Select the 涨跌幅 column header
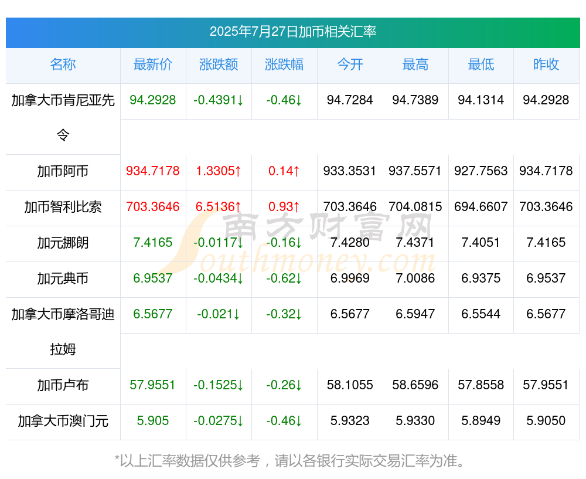This screenshot has height=479, width=586. click(284, 64)
